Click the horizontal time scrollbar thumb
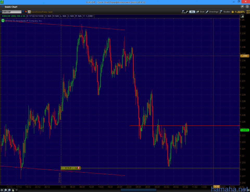The image size is (250, 192). pyautogui.click(x=138, y=190)
